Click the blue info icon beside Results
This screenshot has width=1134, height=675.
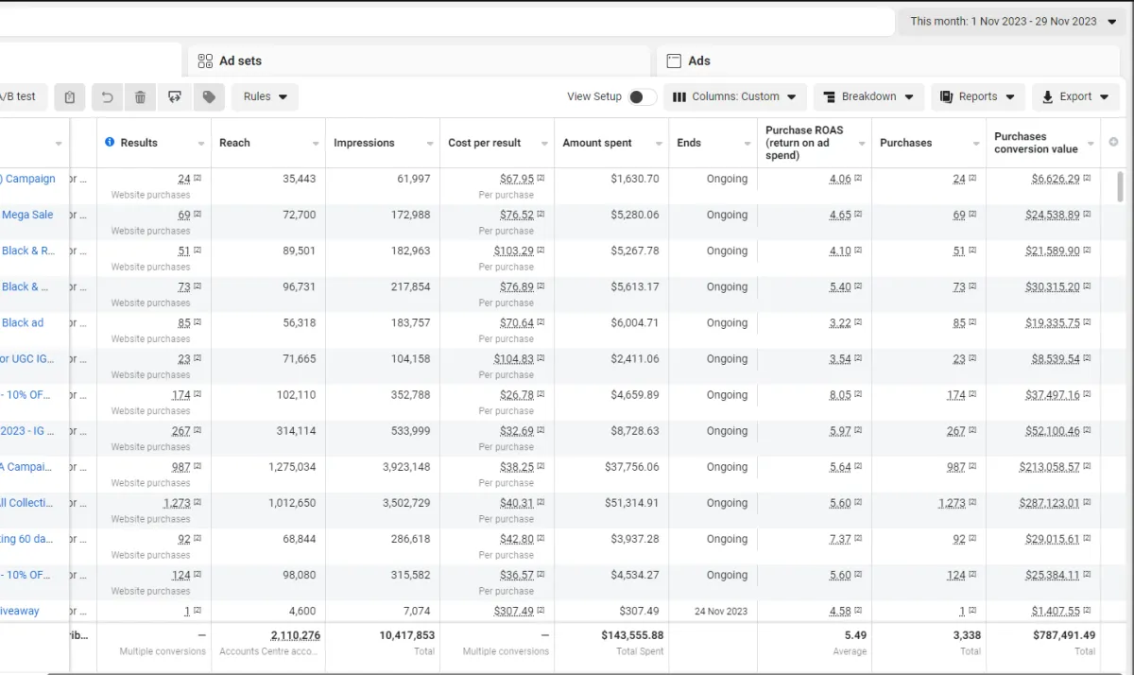[x=110, y=143]
